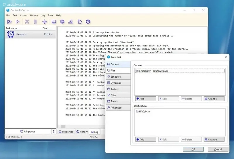Select the New task row in task list
The height and width of the screenshot is (159, 234).
pos(30,34)
